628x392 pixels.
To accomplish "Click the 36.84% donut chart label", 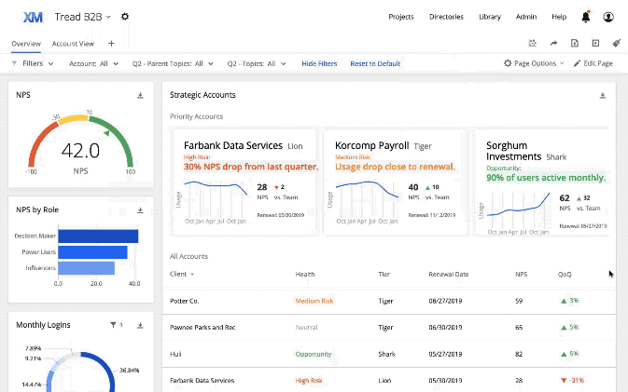I will (x=129, y=371).
